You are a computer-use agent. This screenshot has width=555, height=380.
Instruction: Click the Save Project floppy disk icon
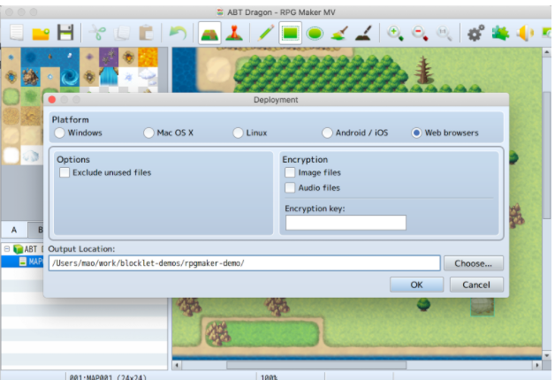pos(65,34)
